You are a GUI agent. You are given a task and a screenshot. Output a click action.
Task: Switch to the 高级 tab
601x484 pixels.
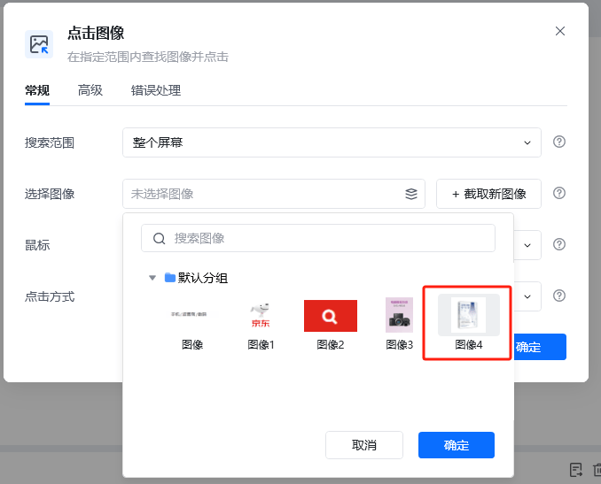[90, 90]
